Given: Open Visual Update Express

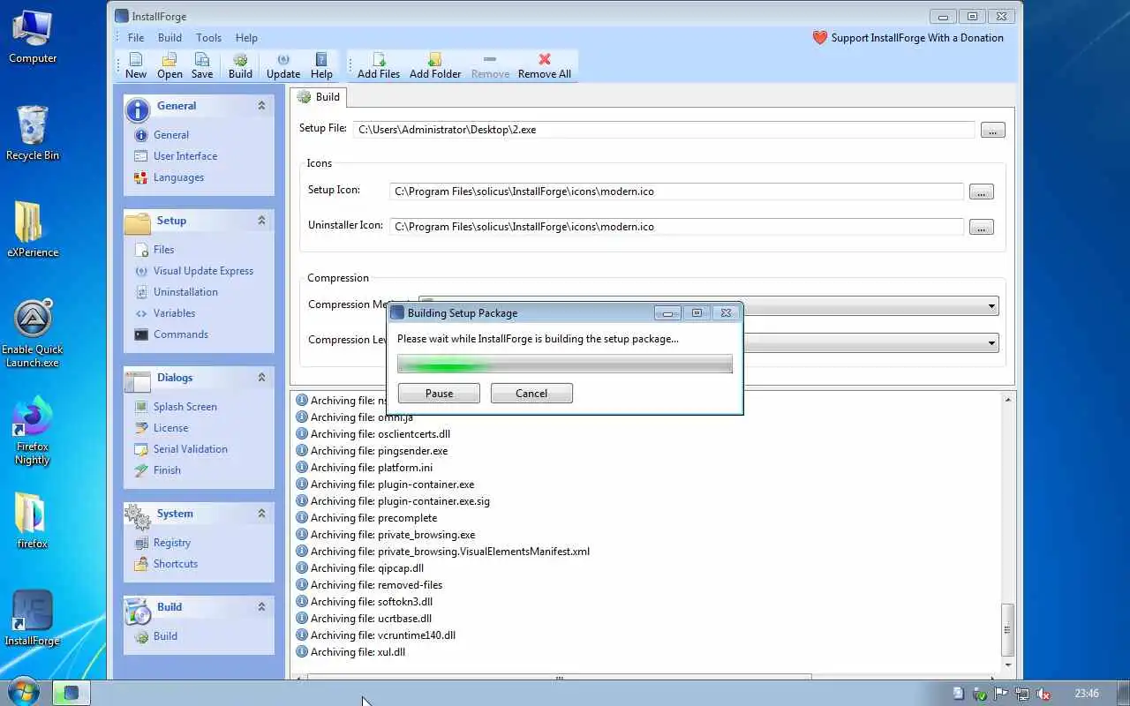Looking at the screenshot, I should pyautogui.click(x=203, y=271).
